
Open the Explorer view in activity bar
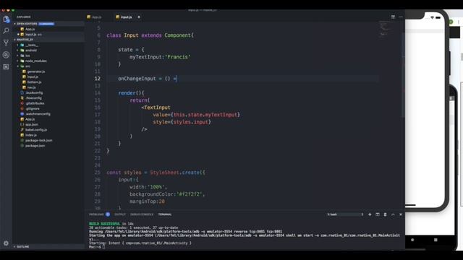tap(7, 19)
